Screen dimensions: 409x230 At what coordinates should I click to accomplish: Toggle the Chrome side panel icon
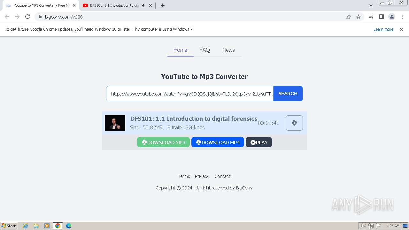(381, 17)
